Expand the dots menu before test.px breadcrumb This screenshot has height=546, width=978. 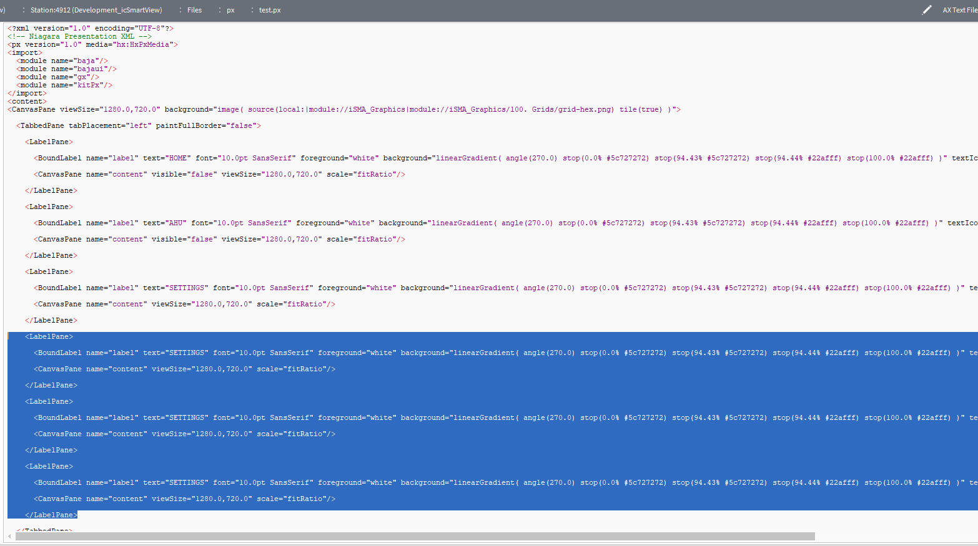click(252, 10)
